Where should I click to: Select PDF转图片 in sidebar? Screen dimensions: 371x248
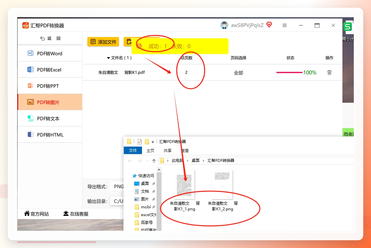tap(50, 102)
